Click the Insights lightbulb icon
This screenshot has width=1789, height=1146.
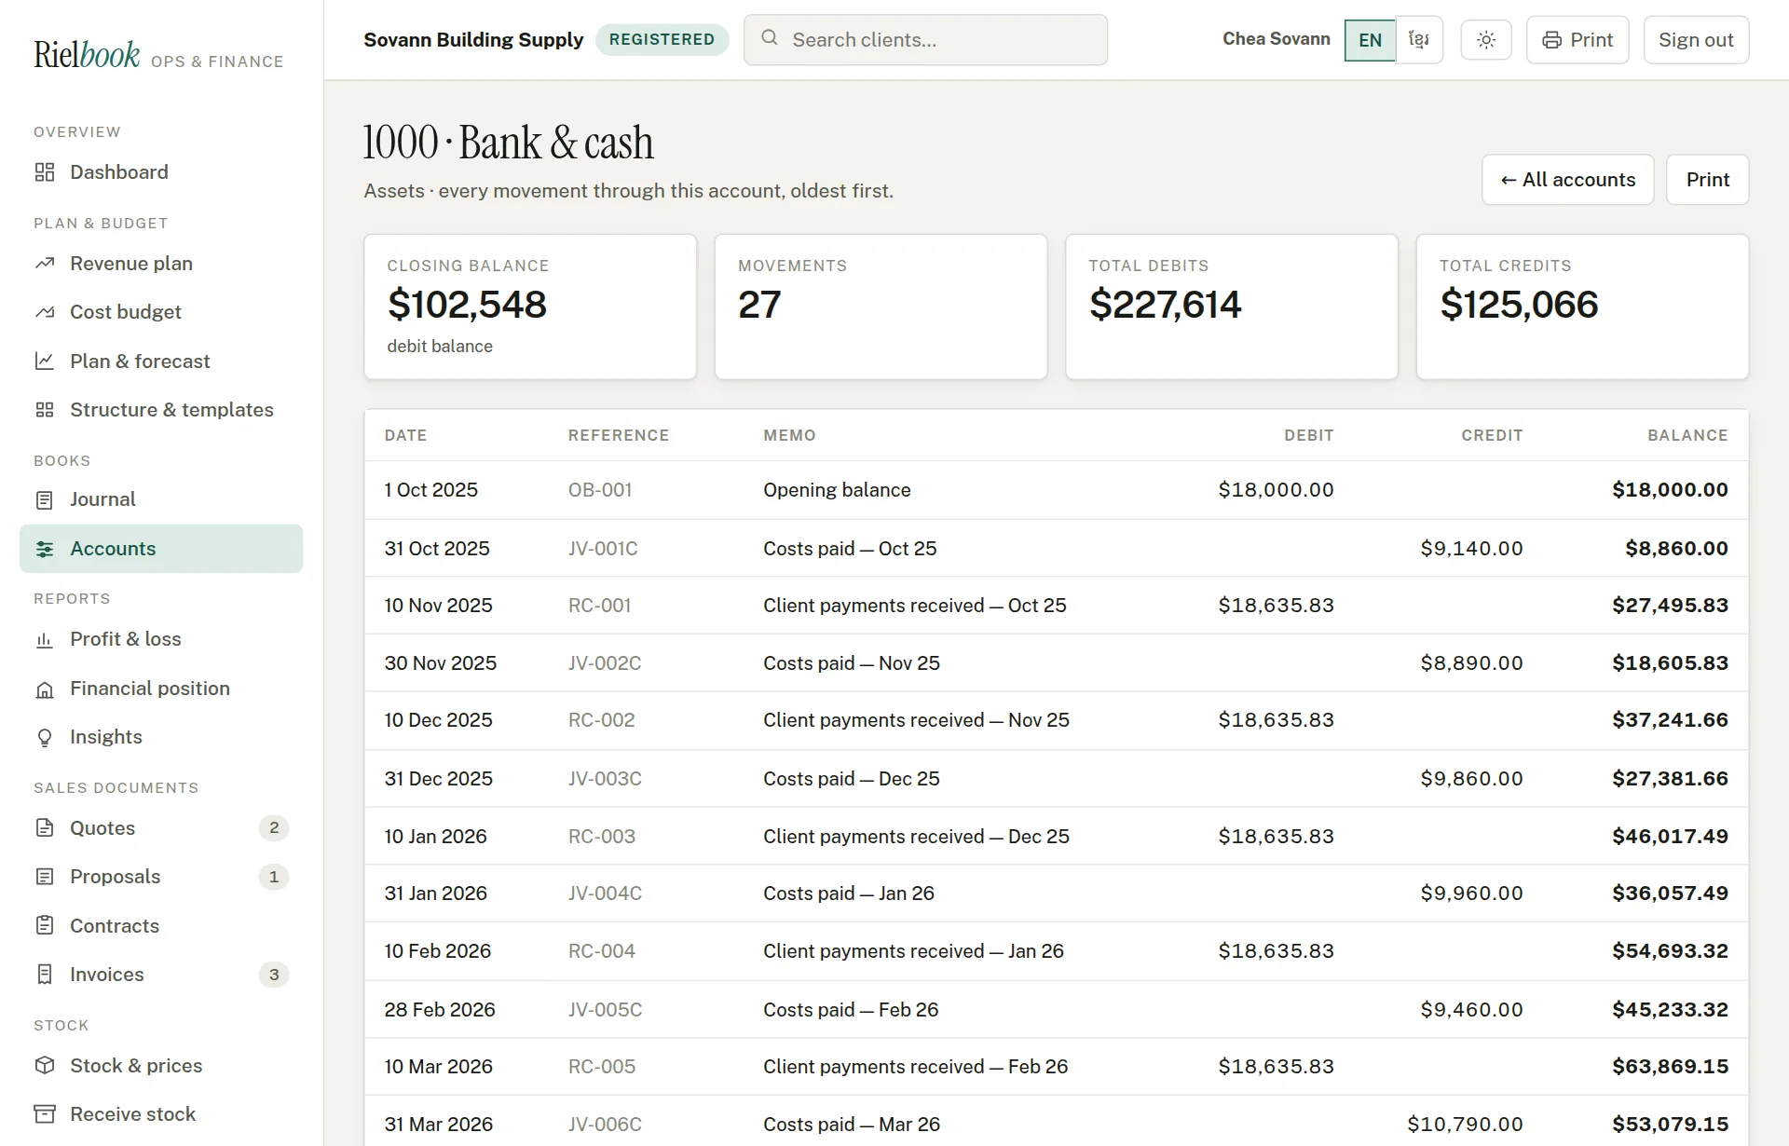click(45, 737)
